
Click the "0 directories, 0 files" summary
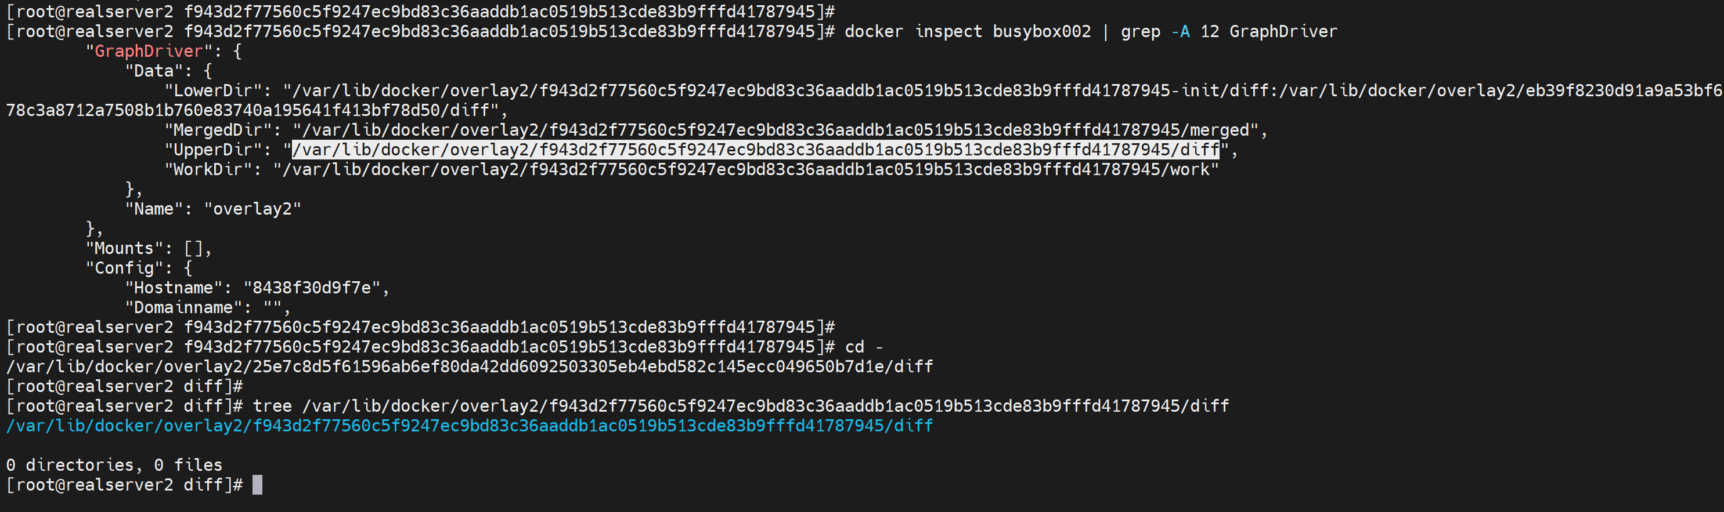click(114, 465)
